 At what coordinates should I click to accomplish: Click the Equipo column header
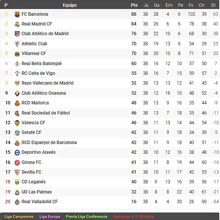point(69,5)
